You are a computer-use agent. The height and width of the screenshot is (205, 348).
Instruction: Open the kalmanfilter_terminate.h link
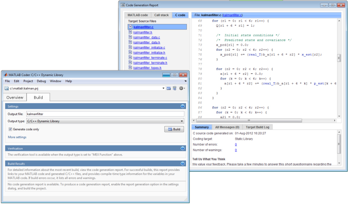click(x=150, y=63)
